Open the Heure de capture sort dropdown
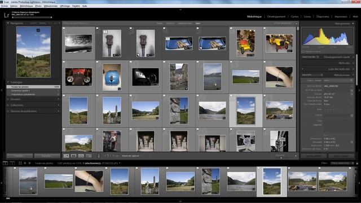The width and height of the screenshot is (361, 203). click(131, 156)
